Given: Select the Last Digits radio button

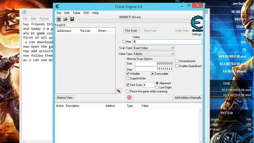Looking at the screenshot, I should (157, 87).
